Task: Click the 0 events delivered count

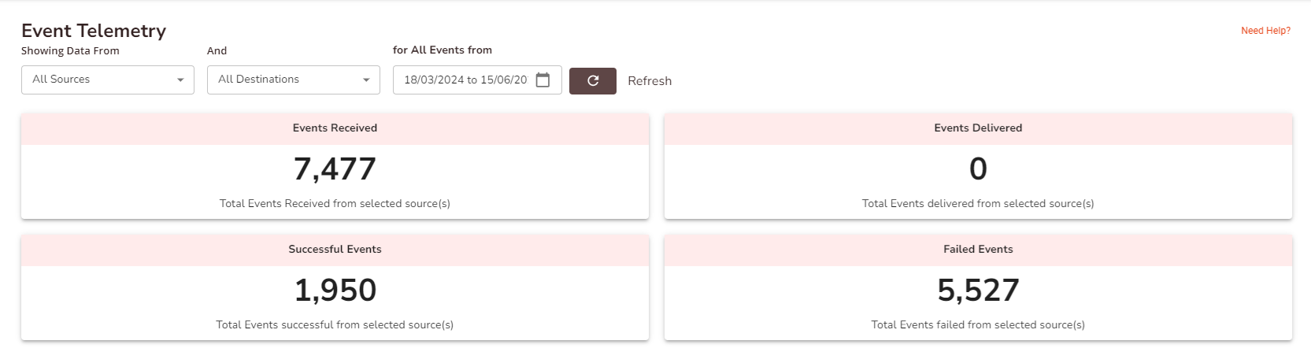Action: 978,169
